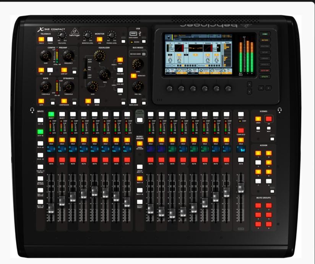This screenshot has width=315, height=264.
Task: Open the LIBRARY screen button
Action: pyautogui.click(x=265, y=58)
